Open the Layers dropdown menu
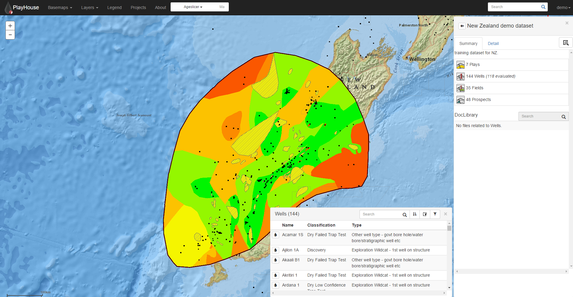This screenshot has width=573, height=297. coord(90,7)
